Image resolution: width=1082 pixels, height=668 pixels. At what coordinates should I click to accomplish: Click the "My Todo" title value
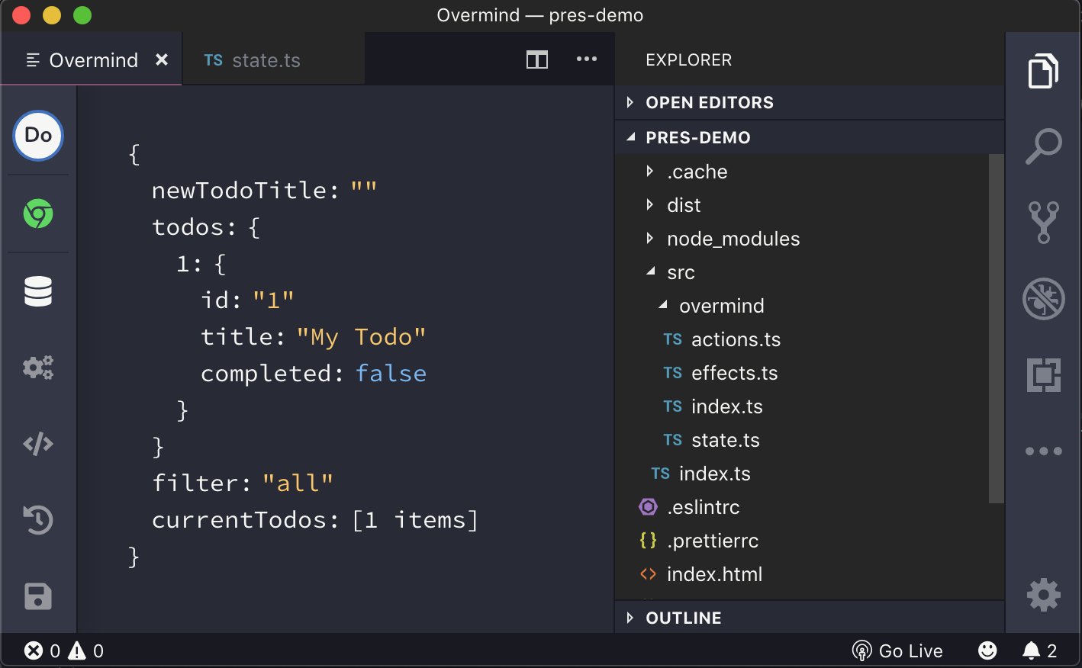click(x=361, y=336)
